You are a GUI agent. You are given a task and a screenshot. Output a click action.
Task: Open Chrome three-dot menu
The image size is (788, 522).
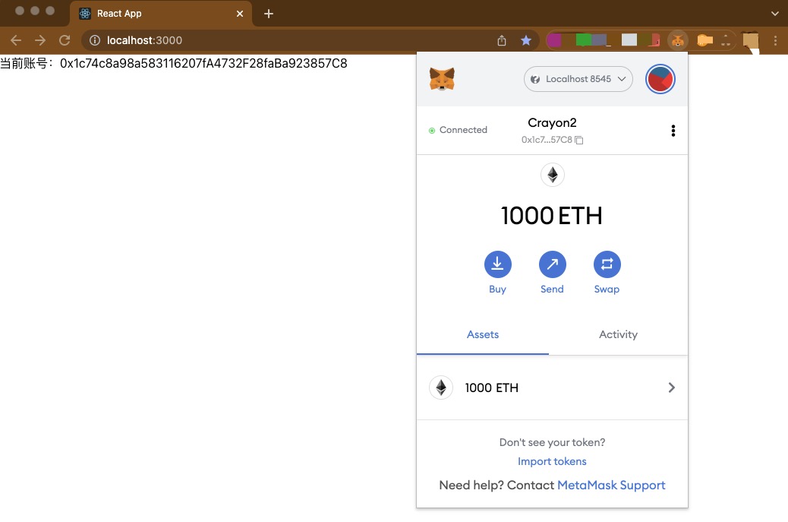[x=775, y=40]
